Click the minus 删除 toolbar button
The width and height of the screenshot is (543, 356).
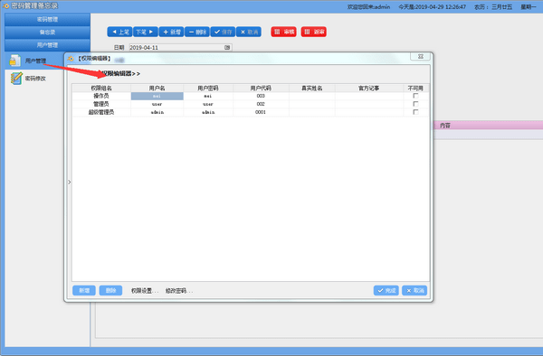click(197, 32)
